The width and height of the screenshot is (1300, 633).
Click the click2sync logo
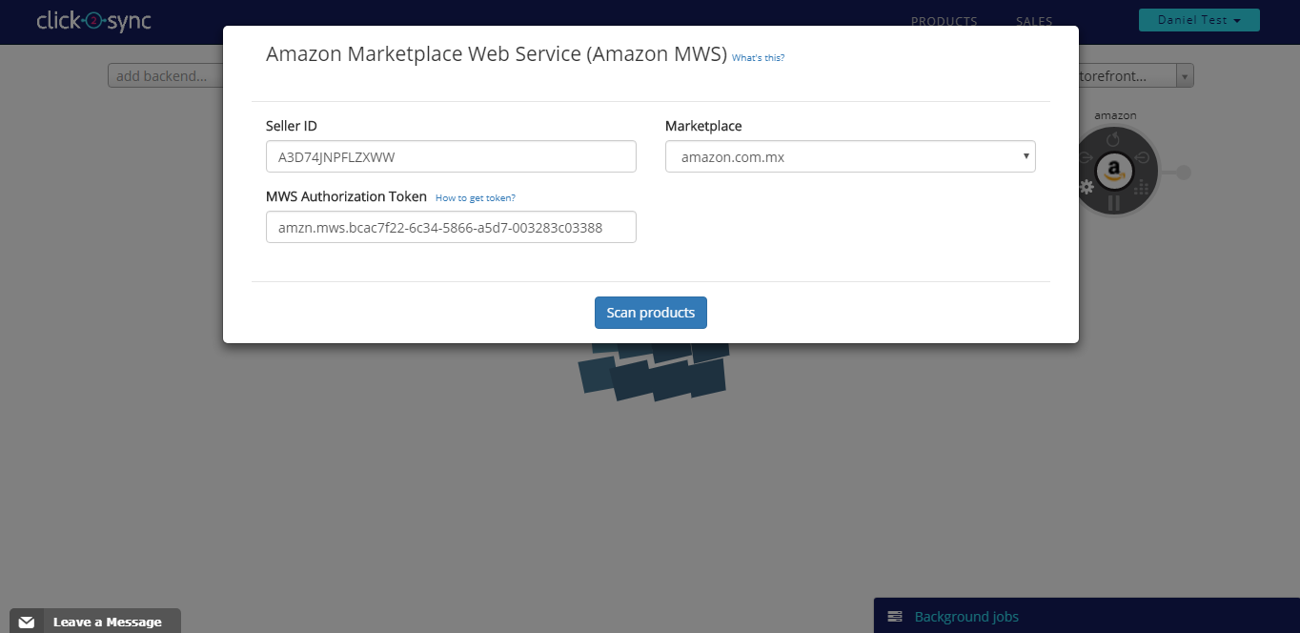(93, 21)
